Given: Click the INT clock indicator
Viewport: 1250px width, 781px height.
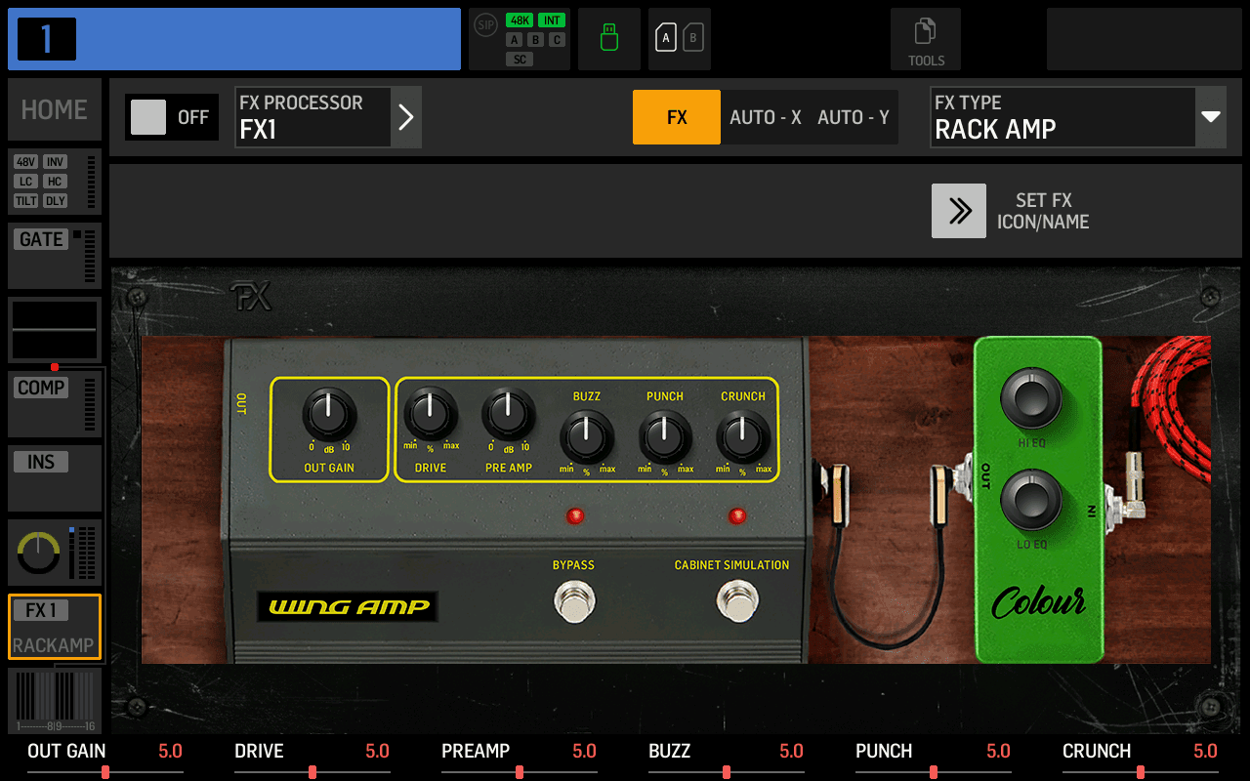Looking at the screenshot, I should pos(553,21).
